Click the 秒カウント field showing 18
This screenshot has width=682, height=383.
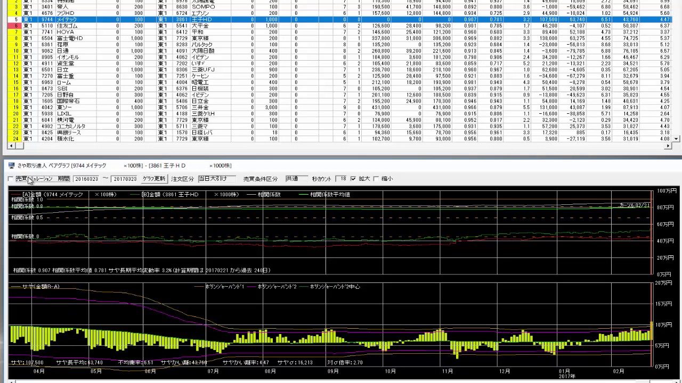(x=341, y=179)
